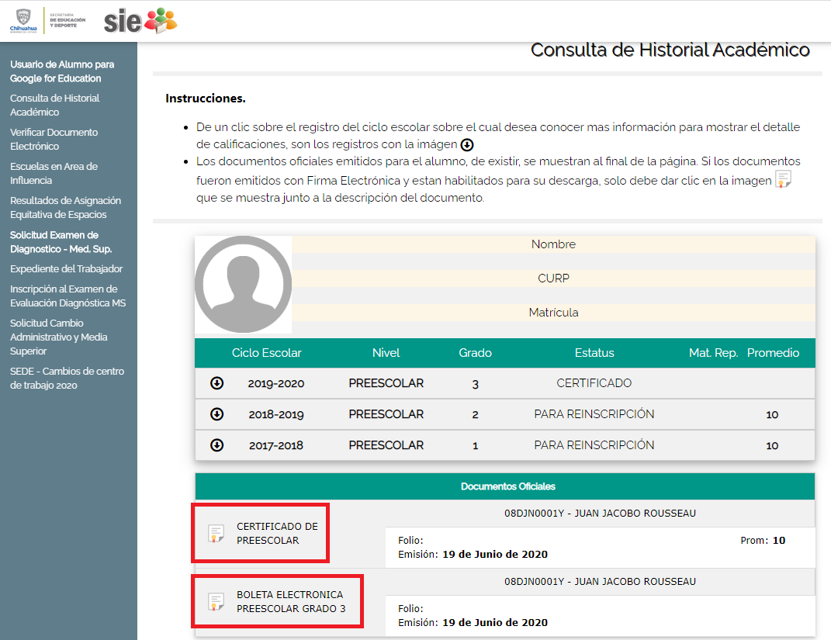Expand the 2019-2020 school cycle record
This screenshot has width=831, height=640.
(x=217, y=383)
